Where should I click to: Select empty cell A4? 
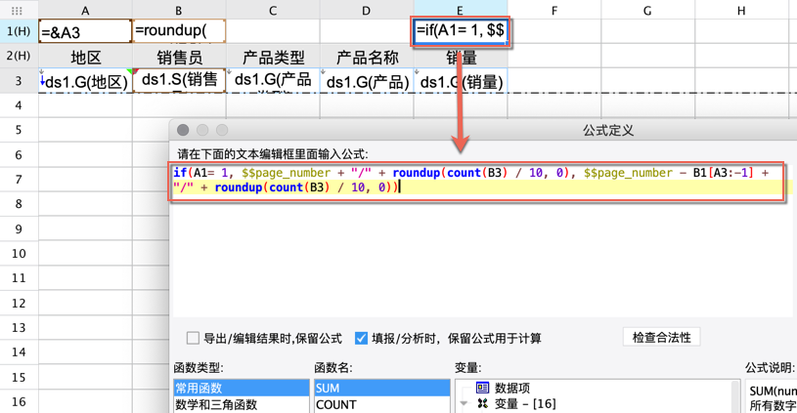tap(85, 105)
